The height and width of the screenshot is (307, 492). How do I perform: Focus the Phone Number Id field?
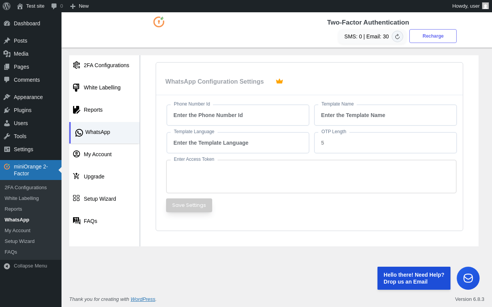pos(238,115)
